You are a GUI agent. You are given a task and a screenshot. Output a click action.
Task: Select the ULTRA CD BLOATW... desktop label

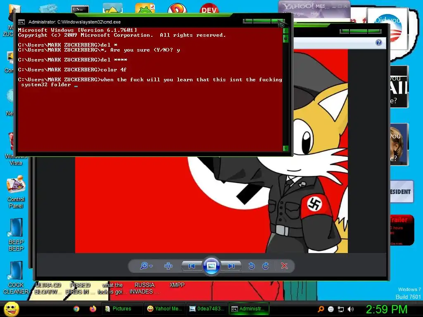click(x=48, y=288)
